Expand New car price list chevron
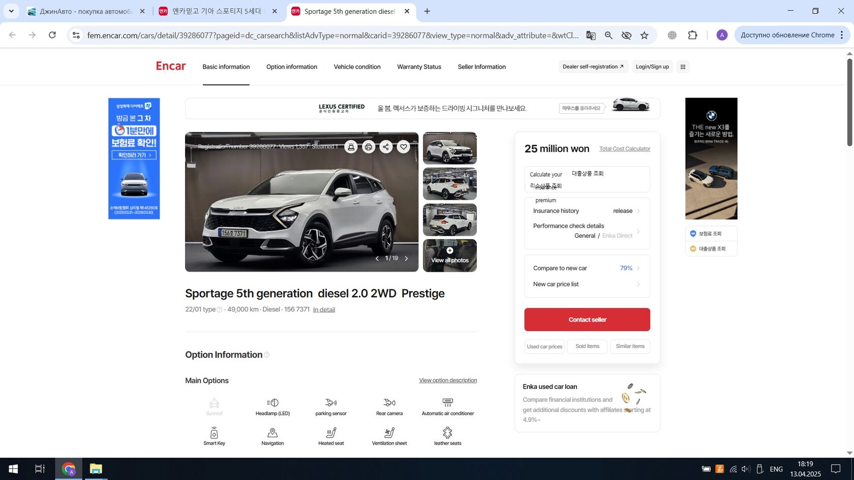854x480 pixels. (638, 284)
